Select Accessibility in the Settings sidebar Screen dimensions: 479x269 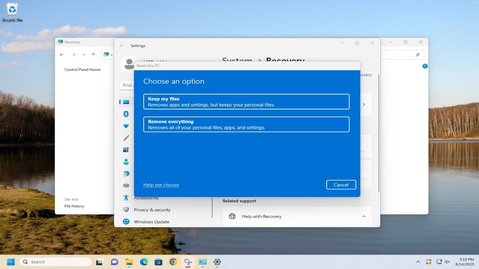pos(146,198)
